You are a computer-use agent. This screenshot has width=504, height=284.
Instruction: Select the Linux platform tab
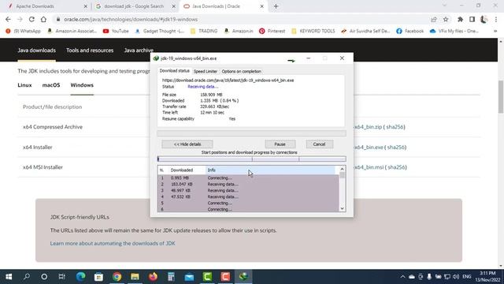(x=24, y=85)
